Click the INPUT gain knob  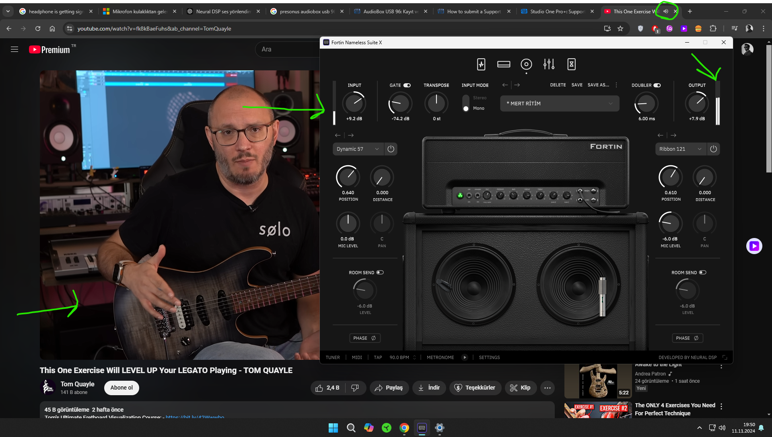(354, 103)
